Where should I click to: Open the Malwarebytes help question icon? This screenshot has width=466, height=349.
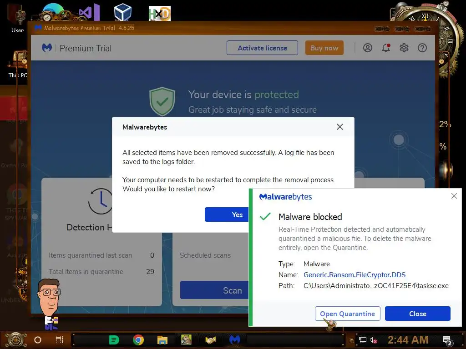pos(422,48)
